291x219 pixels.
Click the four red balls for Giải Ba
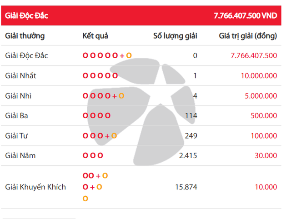coord(96,116)
